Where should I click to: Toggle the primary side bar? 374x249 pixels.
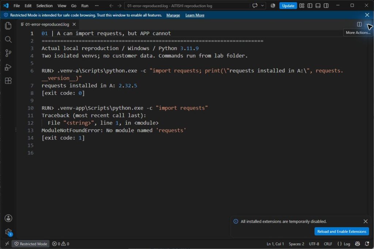pos(310,5)
